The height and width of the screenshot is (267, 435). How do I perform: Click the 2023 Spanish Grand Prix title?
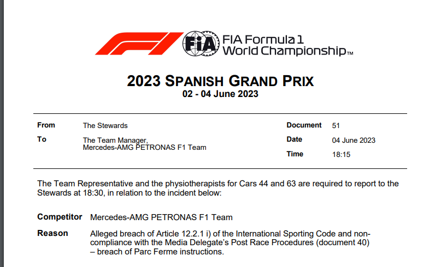click(220, 81)
